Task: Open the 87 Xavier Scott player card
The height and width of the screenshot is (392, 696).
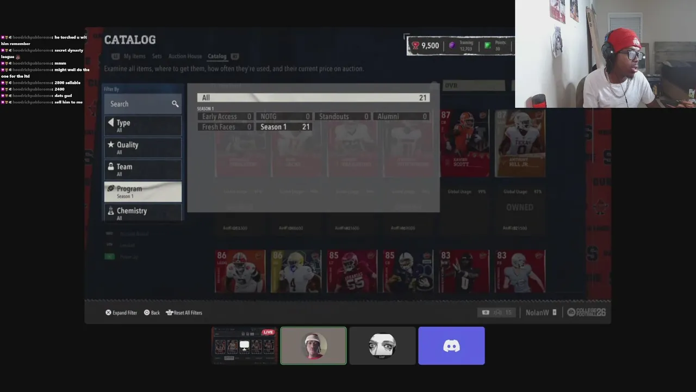Action: (x=464, y=143)
